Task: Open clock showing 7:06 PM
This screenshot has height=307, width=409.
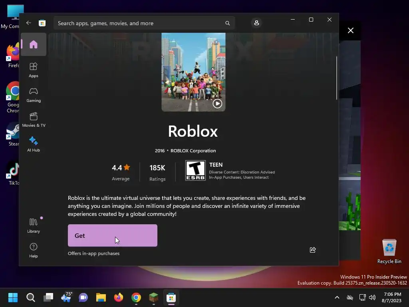Action: (391, 297)
